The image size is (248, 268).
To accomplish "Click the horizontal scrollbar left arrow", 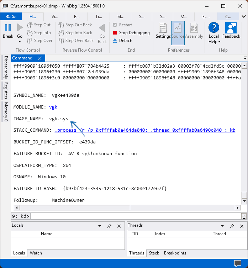I will tap(17, 208).
